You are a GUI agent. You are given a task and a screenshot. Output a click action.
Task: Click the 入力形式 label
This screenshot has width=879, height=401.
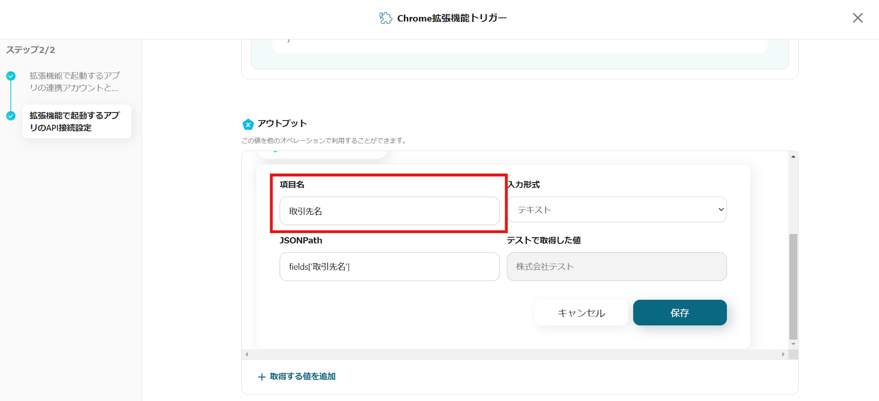[x=524, y=185]
